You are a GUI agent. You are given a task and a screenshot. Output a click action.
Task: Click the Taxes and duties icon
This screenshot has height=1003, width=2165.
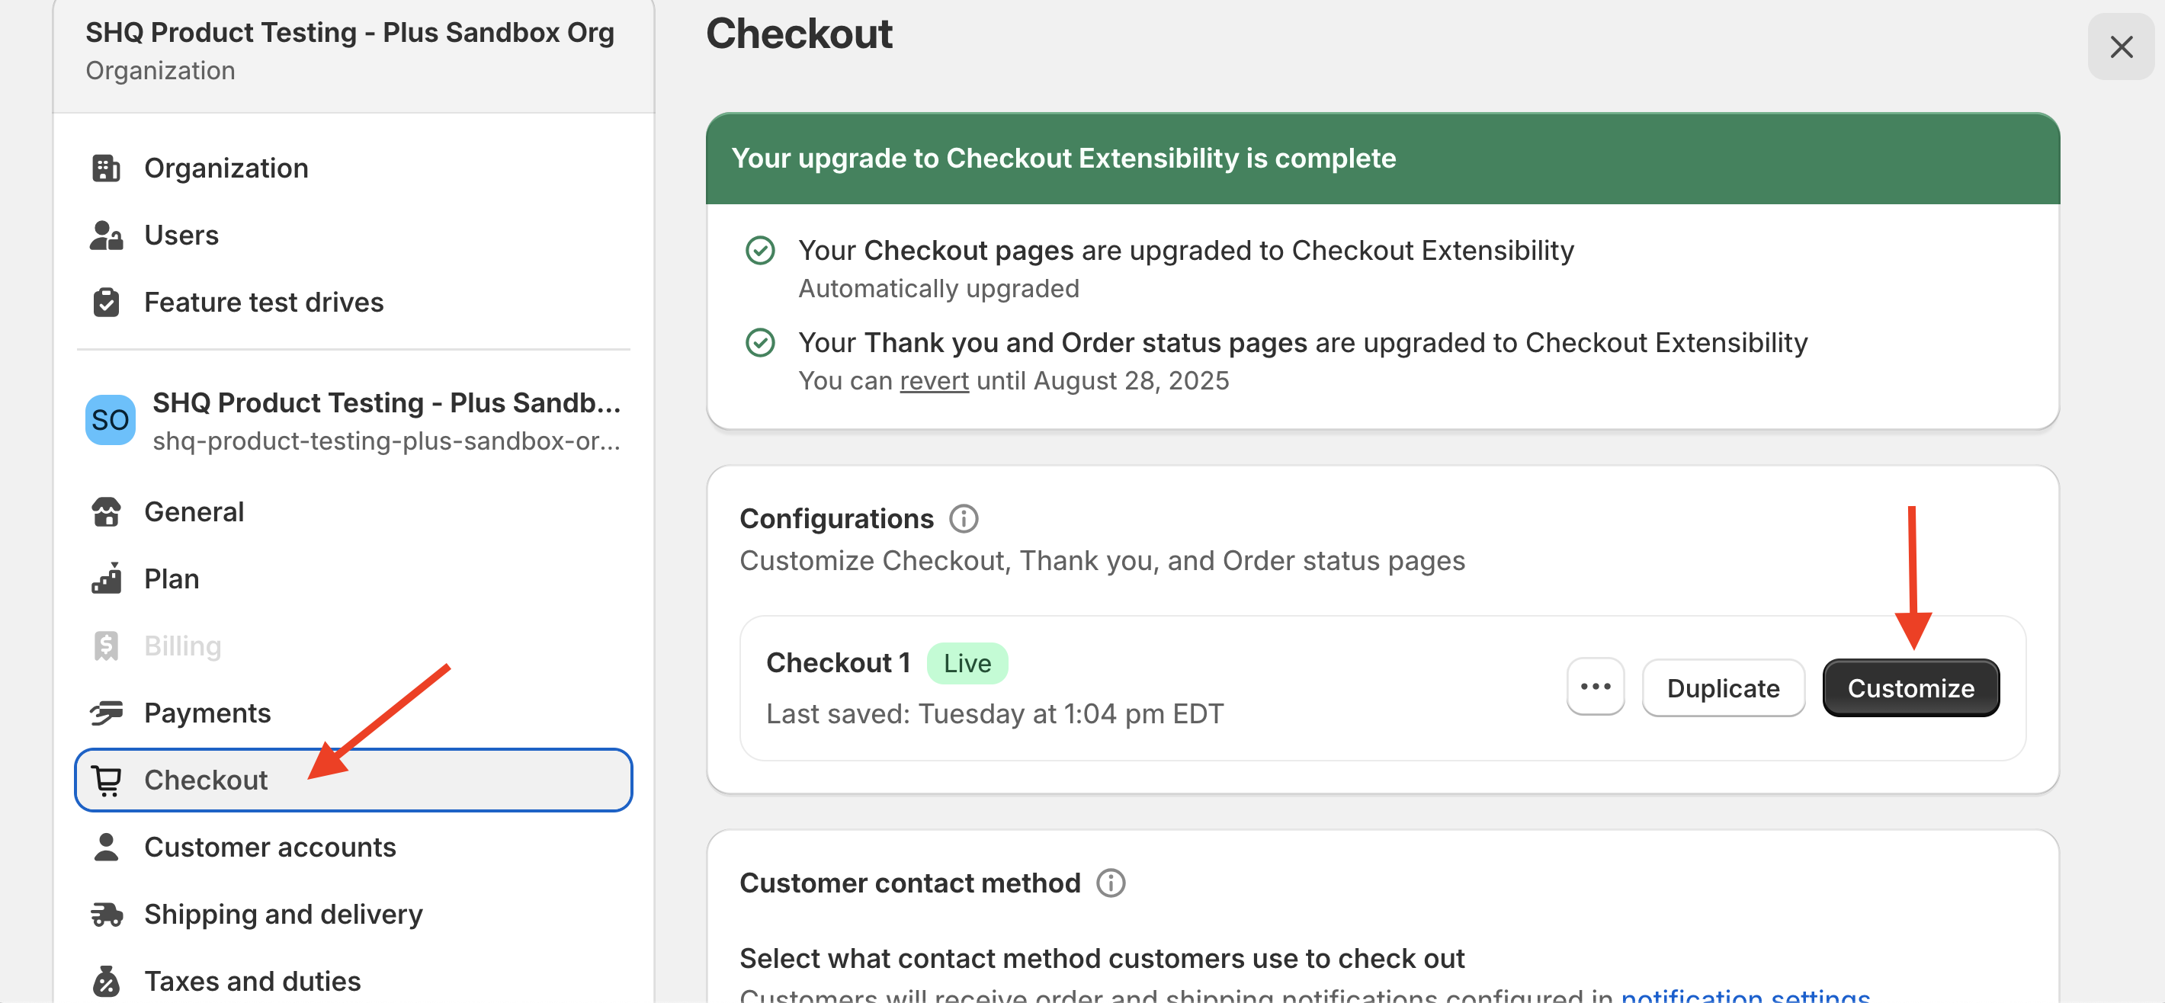[106, 980]
